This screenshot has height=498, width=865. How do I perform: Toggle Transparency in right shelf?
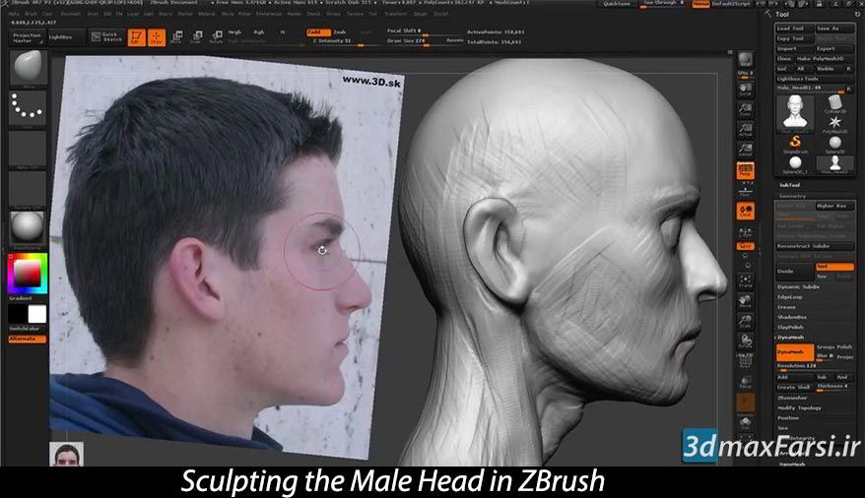click(x=745, y=383)
